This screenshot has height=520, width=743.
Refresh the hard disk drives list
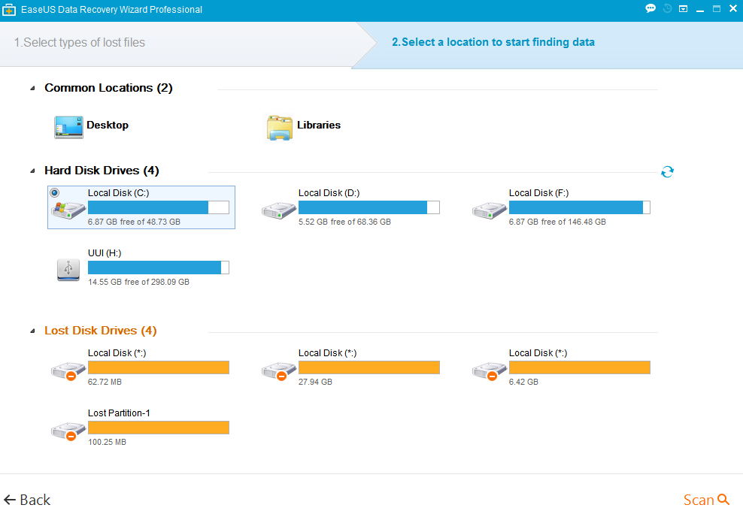click(x=667, y=171)
